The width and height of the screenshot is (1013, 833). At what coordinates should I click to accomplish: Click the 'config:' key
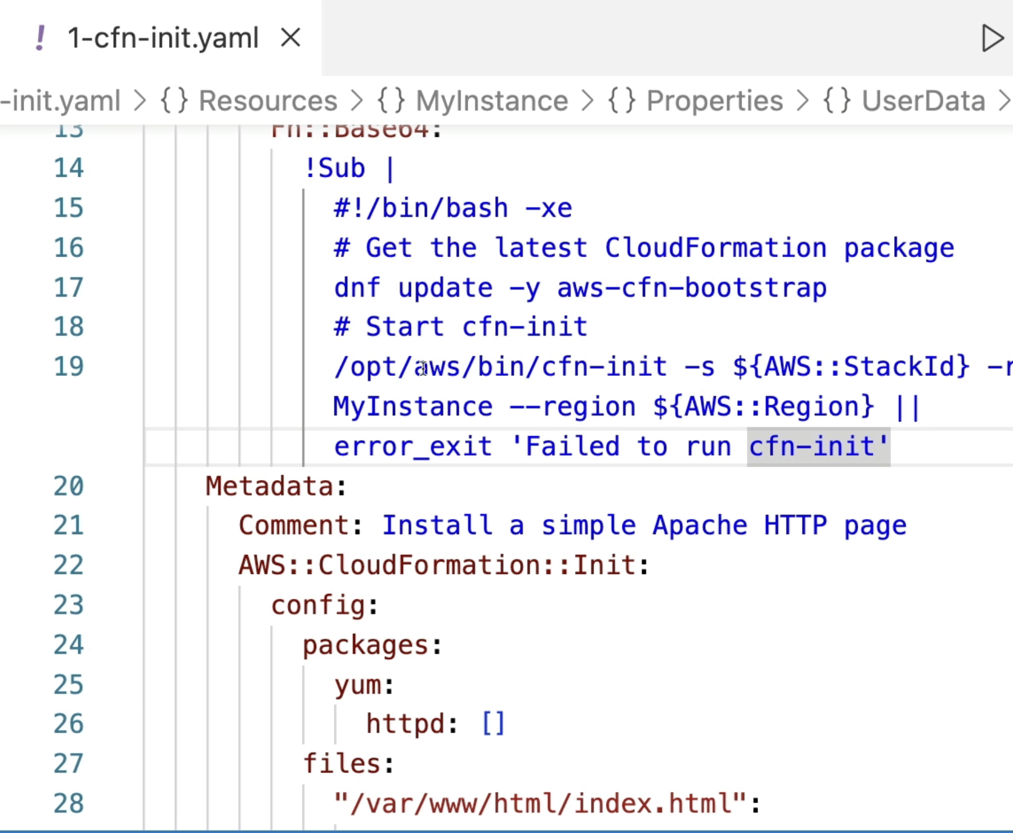tap(324, 606)
